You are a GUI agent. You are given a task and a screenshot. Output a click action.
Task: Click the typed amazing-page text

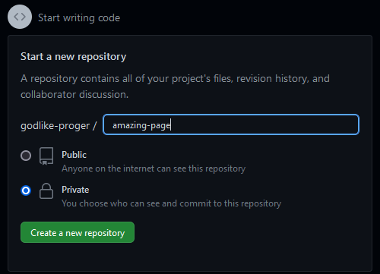(141, 125)
